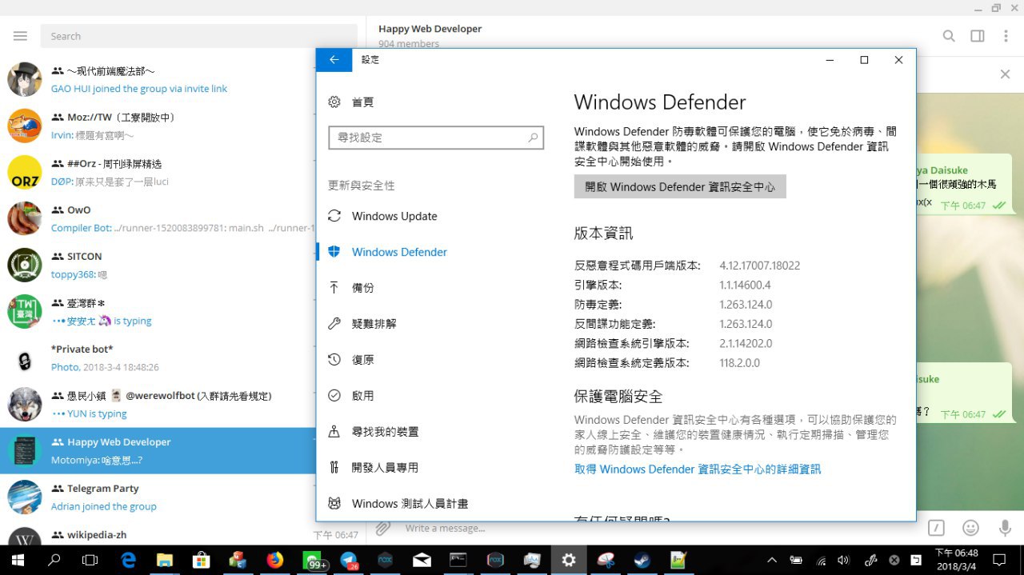This screenshot has width=1024, height=575.
Task: Open bot commands slash icon
Action: (x=936, y=528)
